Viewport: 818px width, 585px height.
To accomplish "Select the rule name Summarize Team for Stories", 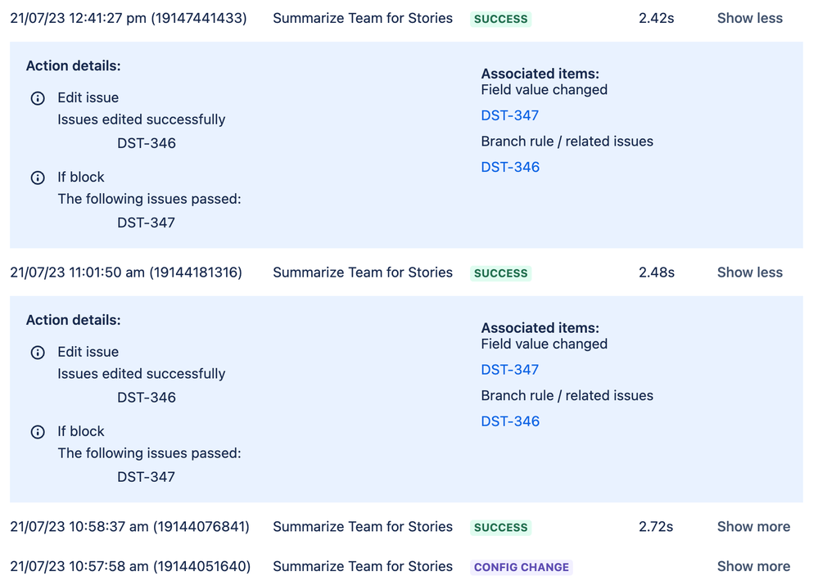I will coord(363,18).
